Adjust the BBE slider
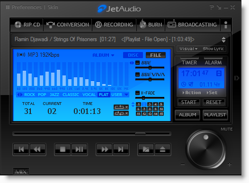249x183 pixels. (x=150, y=68)
